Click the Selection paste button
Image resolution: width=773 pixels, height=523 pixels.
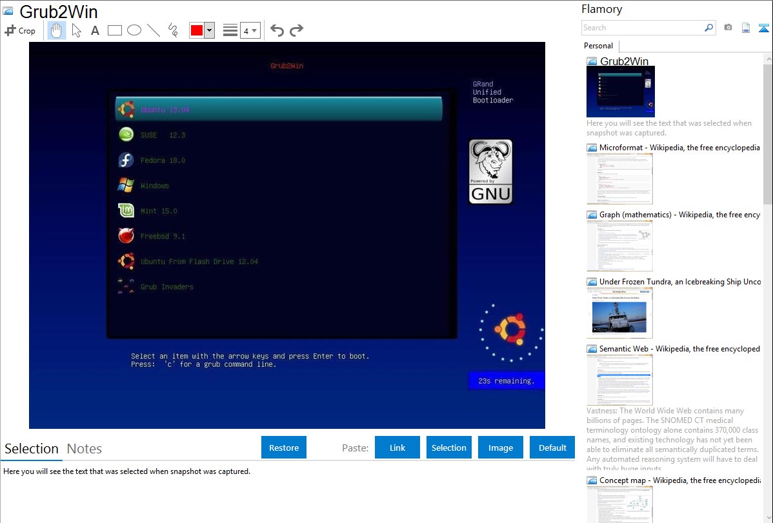point(449,448)
